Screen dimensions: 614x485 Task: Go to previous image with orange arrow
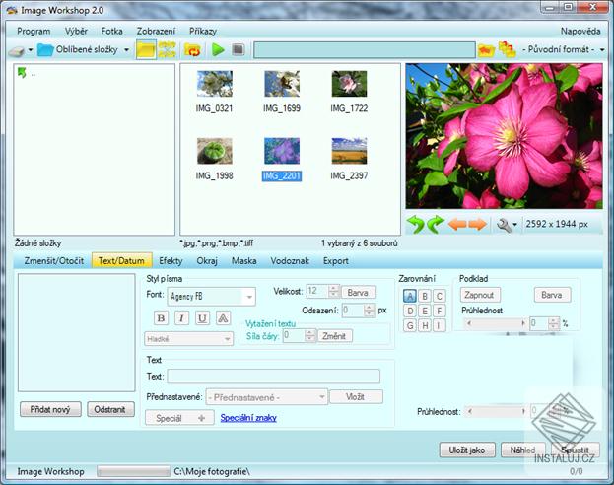[457, 225]
